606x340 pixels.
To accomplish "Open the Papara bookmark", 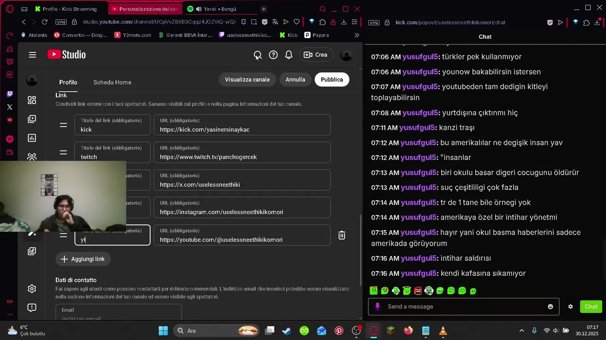I will tap(317, 35).
